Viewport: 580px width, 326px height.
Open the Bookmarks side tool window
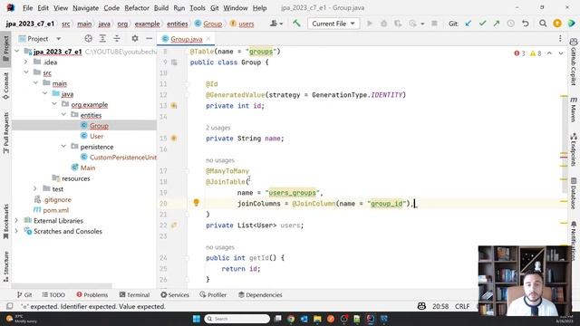tap(6, 221)
